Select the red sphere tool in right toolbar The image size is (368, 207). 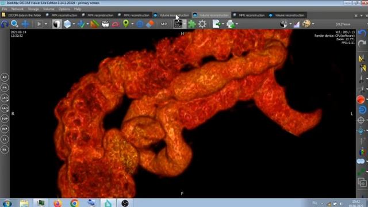pos(361,99)
